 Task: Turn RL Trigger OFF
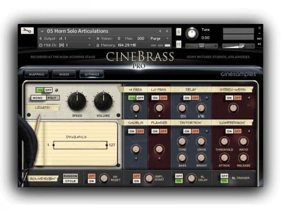click(224, 176)
